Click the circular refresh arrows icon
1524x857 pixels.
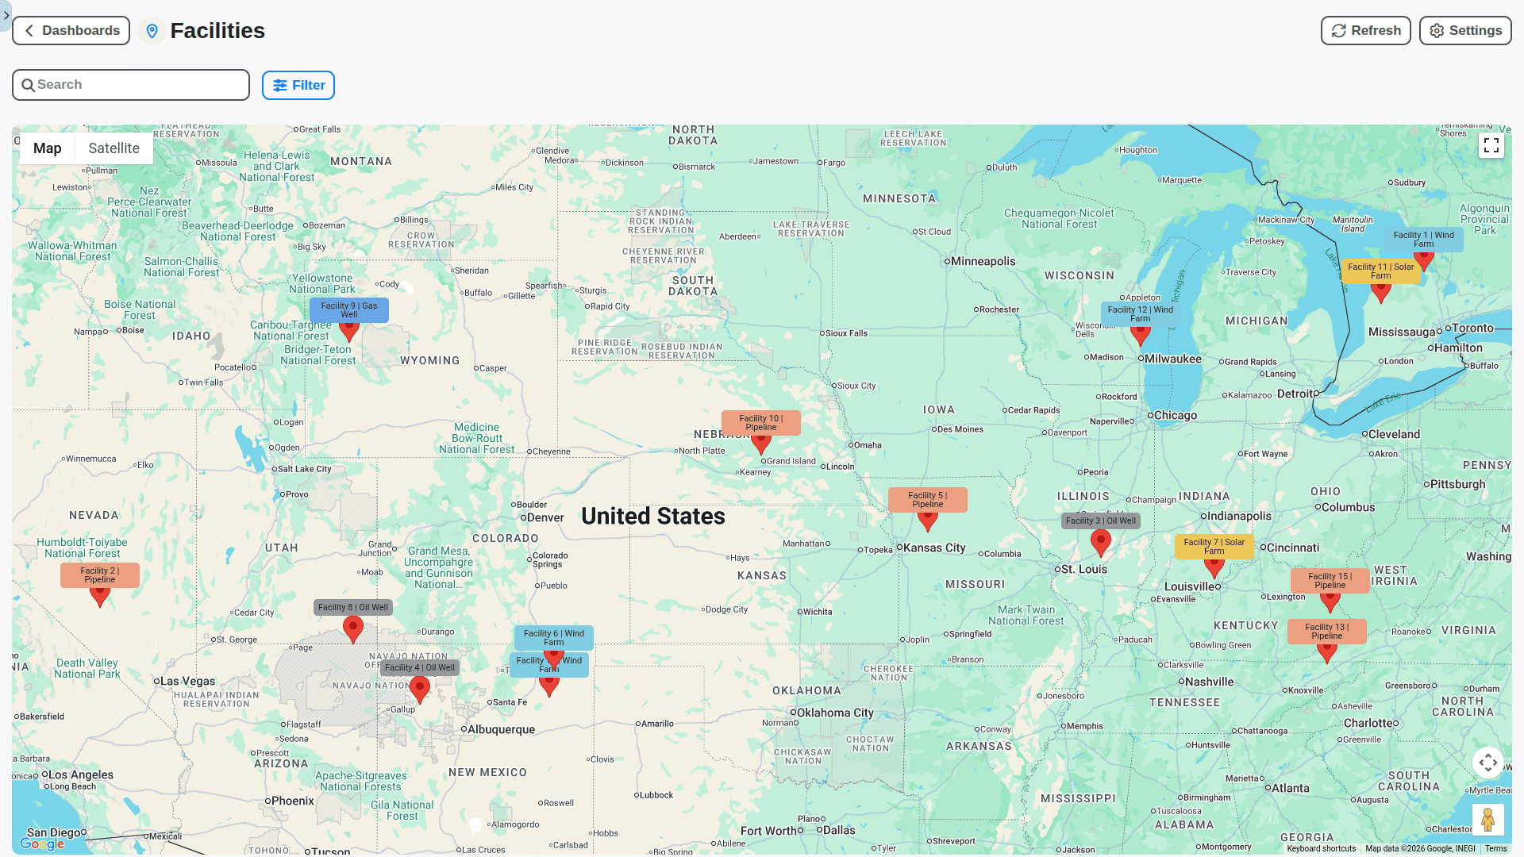(1338, 30)
